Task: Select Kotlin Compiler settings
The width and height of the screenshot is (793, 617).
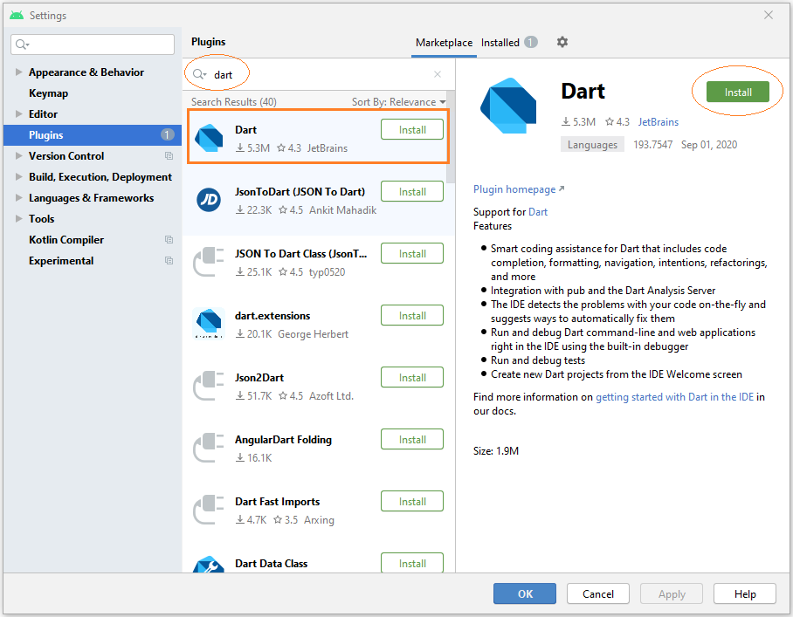Action: pyautogui.click(x=66, y=239)
